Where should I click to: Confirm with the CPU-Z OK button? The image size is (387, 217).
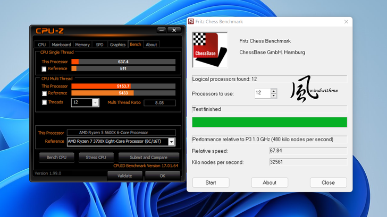click(x=163, y=176)
